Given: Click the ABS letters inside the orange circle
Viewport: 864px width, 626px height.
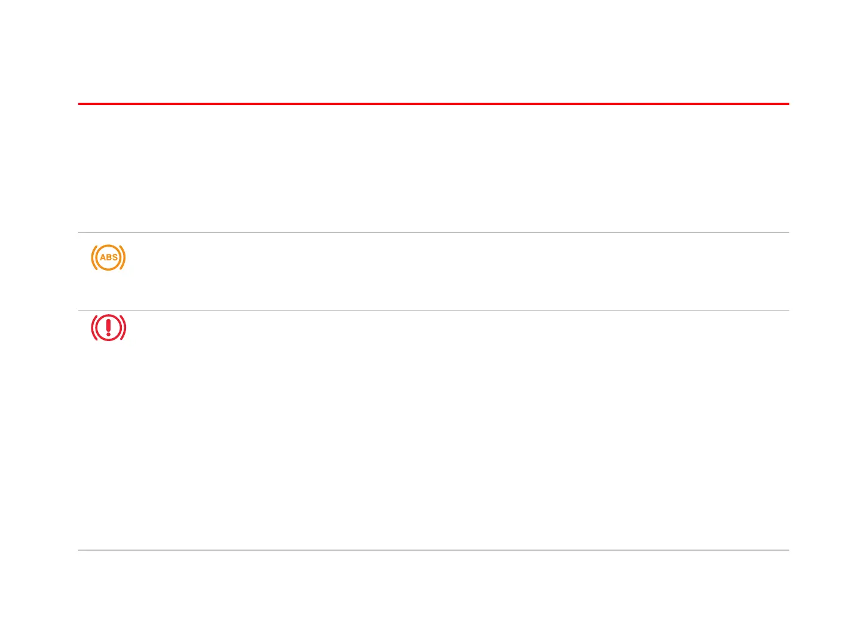Looking at the screenshot, I should (x=108, y=257).
